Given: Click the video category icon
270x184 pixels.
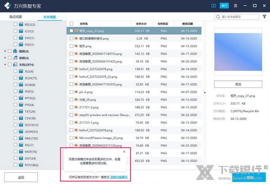Looking at the screenshot, I should (15, 51).
